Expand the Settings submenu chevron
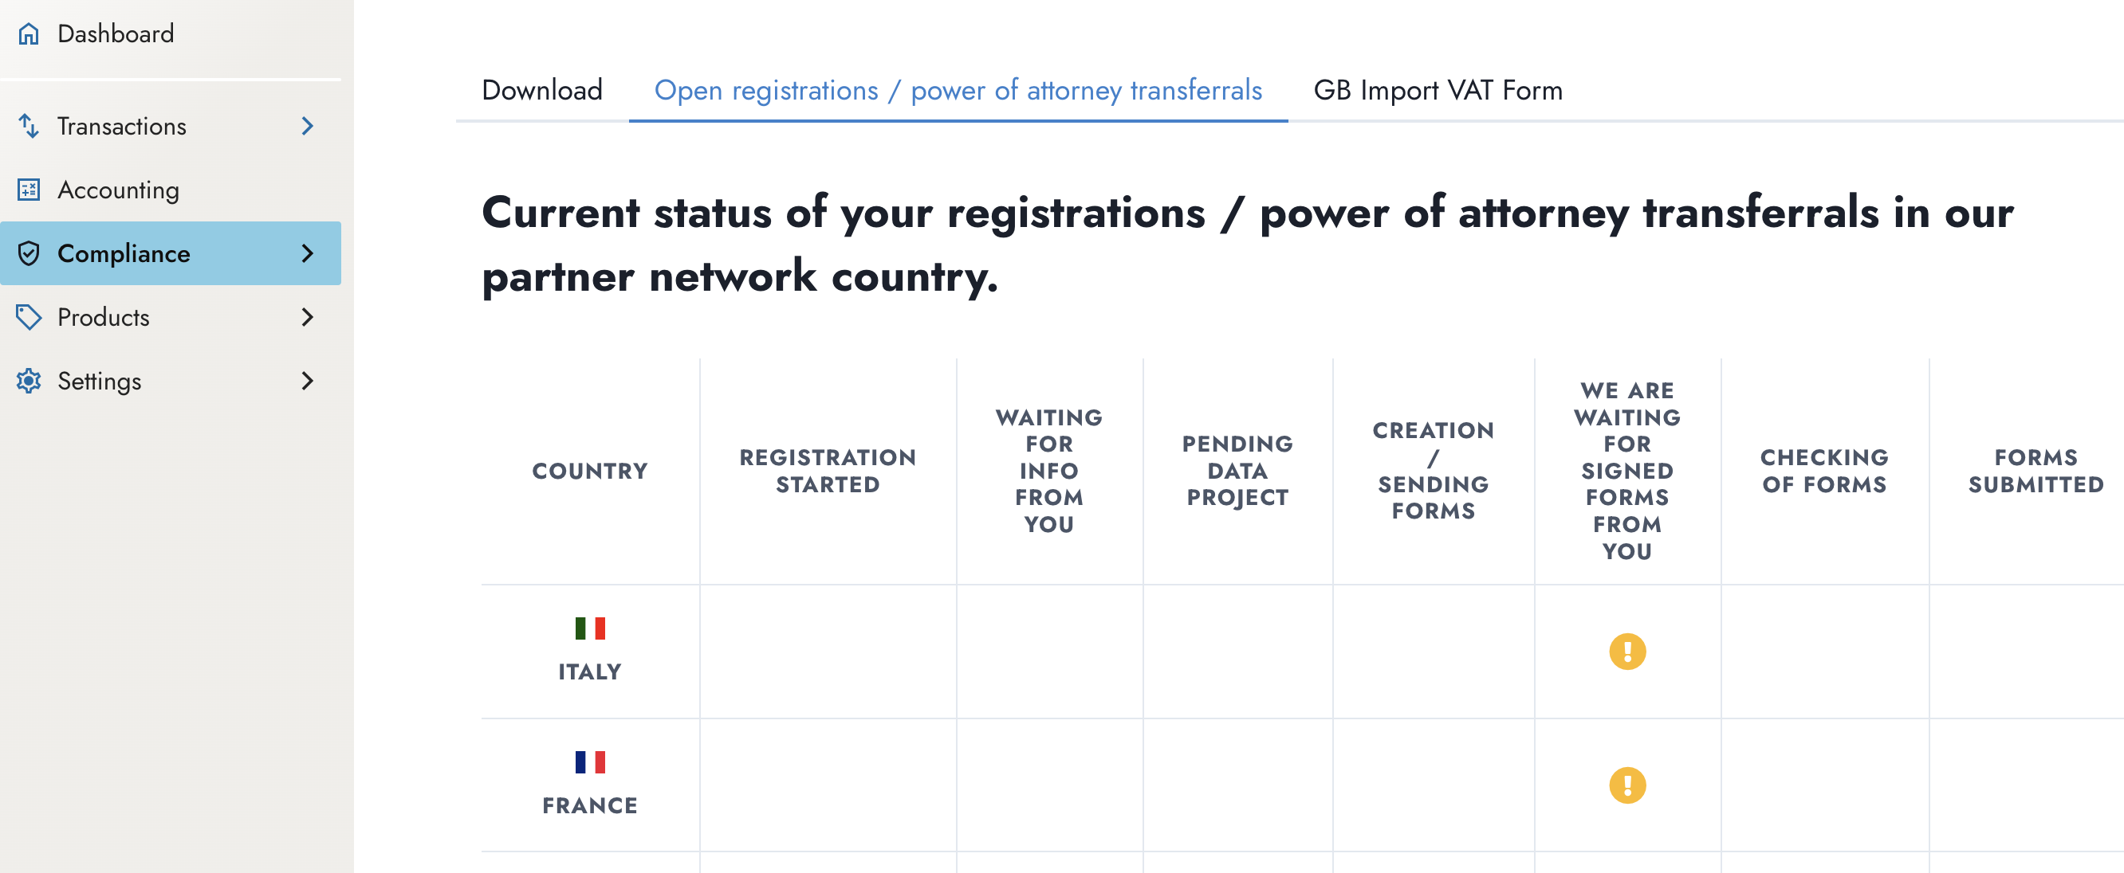 point(308,381)
